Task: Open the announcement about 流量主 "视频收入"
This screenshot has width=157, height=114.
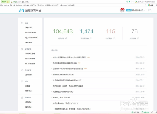Action: [x=66, y=103]
